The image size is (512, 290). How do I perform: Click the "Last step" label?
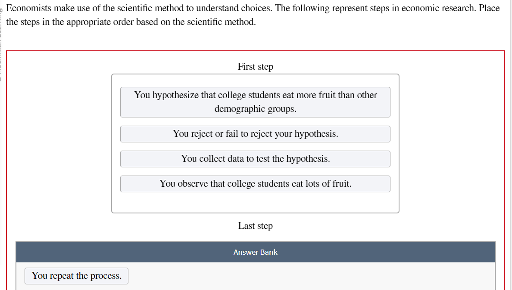click(255, 226)
